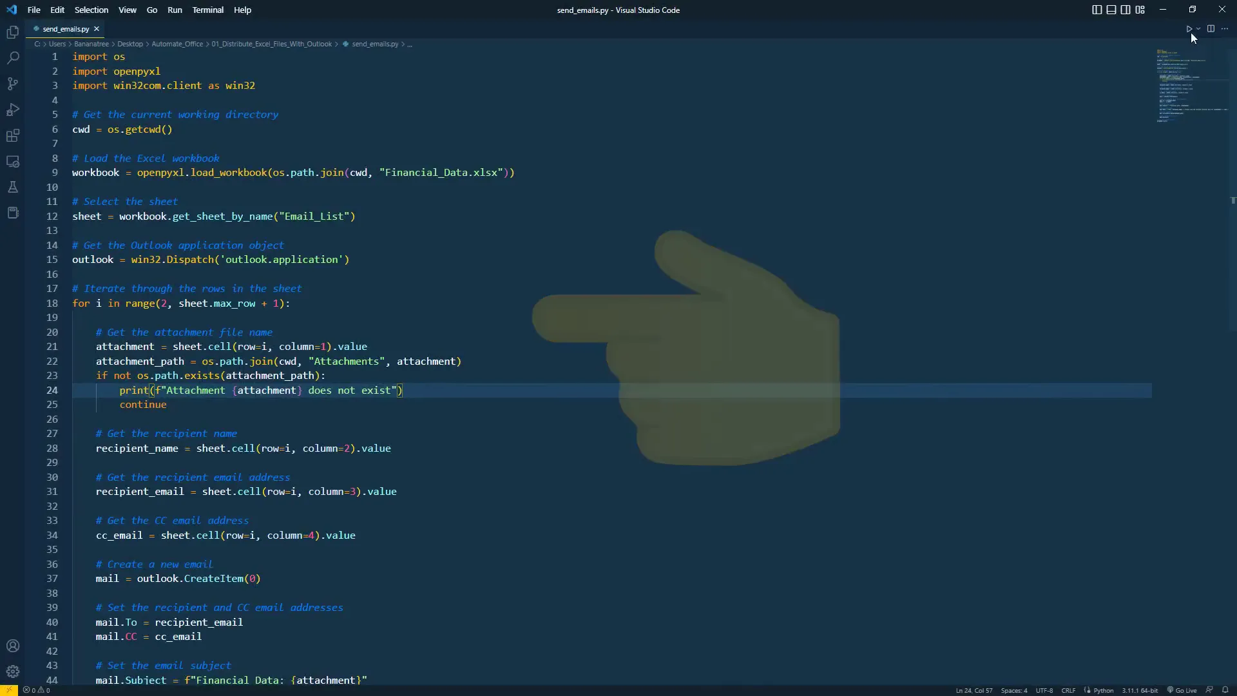
Task: Open the Search view icon
Action: point(13,58)
